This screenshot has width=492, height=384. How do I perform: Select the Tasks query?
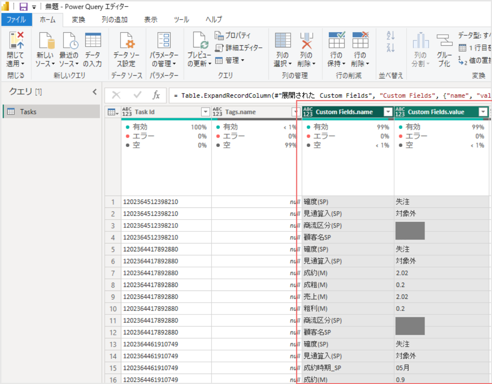pyautogui.click(x=51, y=112)
